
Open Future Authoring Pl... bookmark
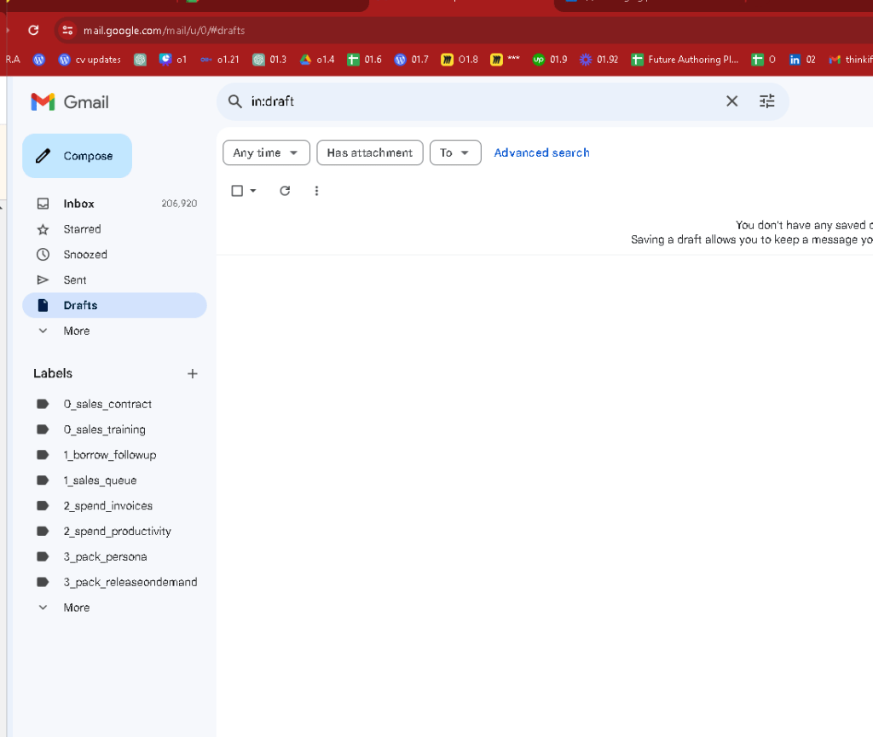(x=685, y=60)
